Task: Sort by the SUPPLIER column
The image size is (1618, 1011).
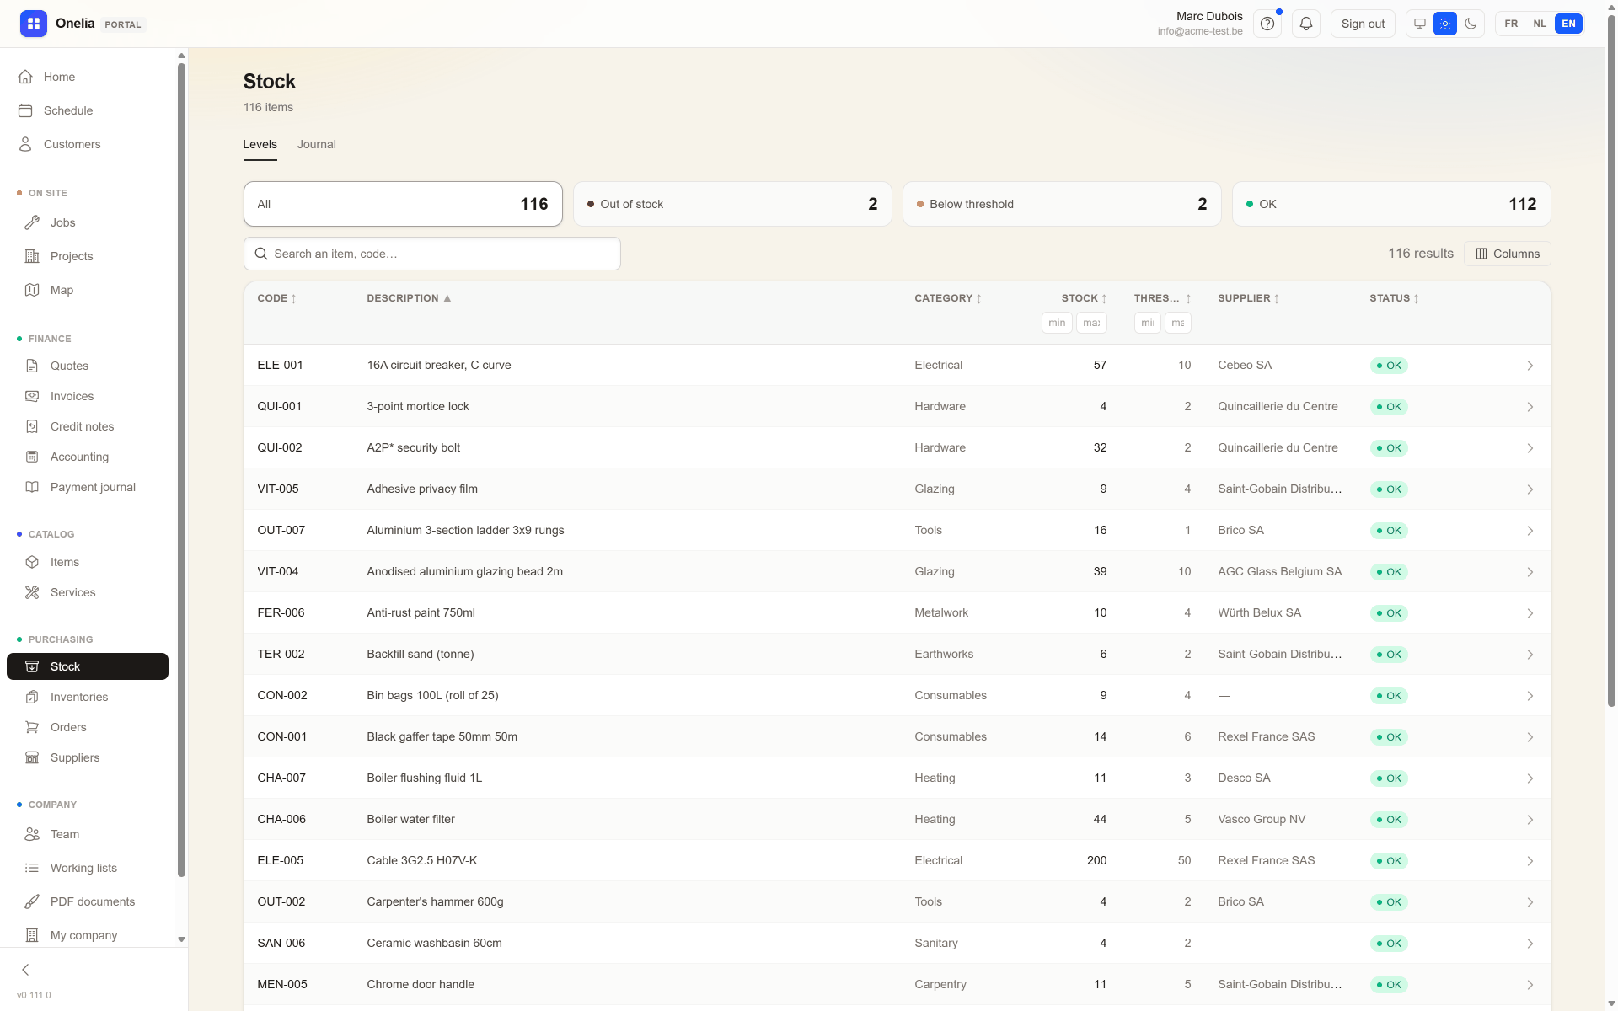Action: point(1249,298)
